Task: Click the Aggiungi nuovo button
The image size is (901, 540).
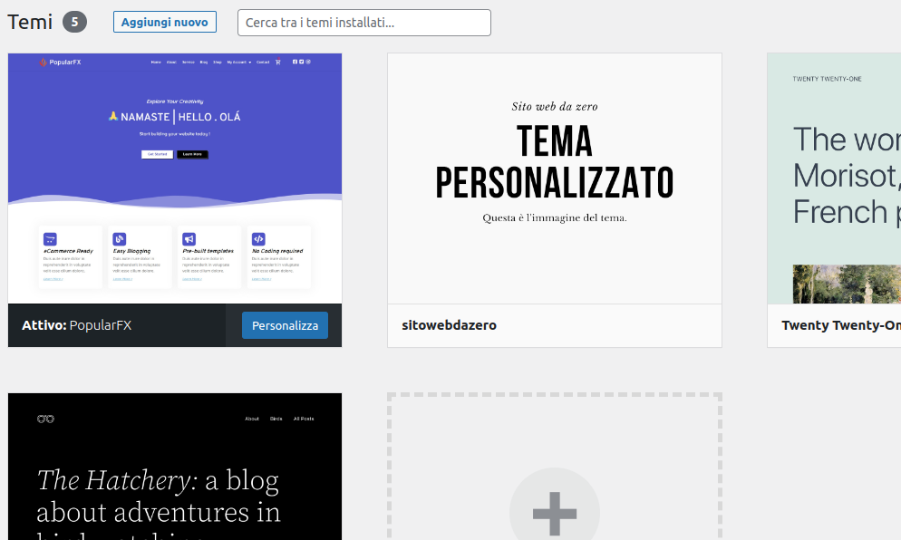Action: (x=164, y=22)
